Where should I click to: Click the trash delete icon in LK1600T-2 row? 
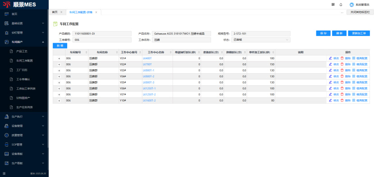pyautogui.click(x=342, y=100)
